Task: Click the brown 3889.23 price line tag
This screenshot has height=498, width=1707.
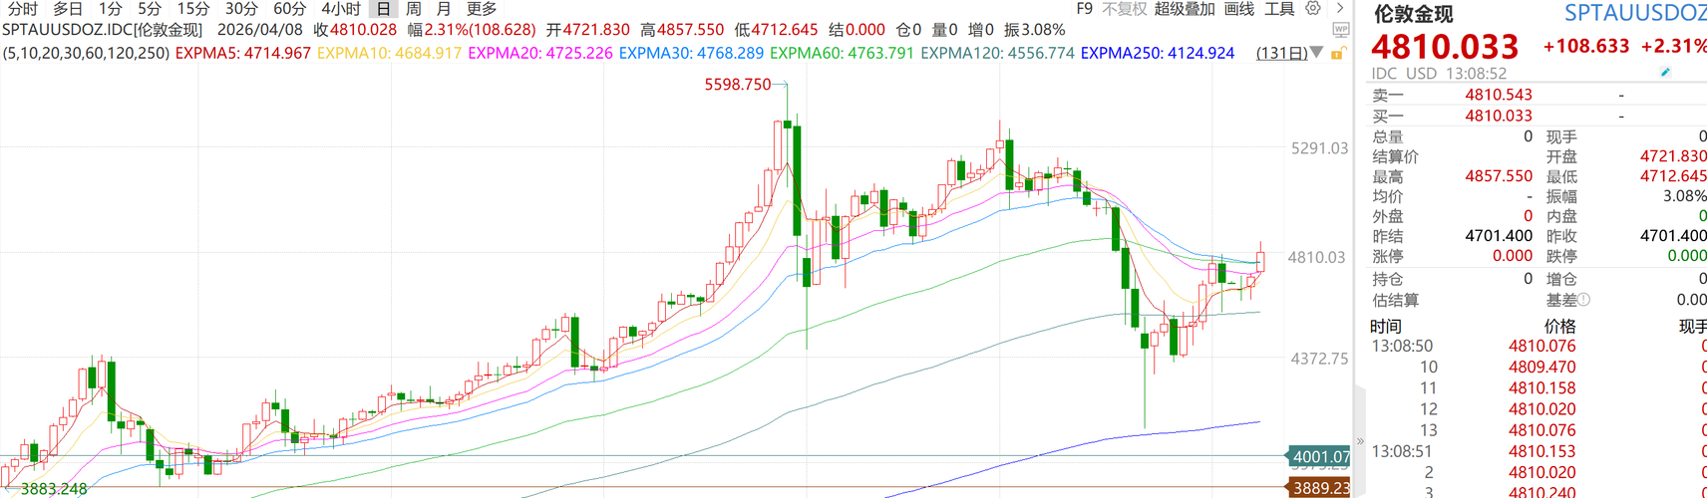Action: (x=1320, y=488)
